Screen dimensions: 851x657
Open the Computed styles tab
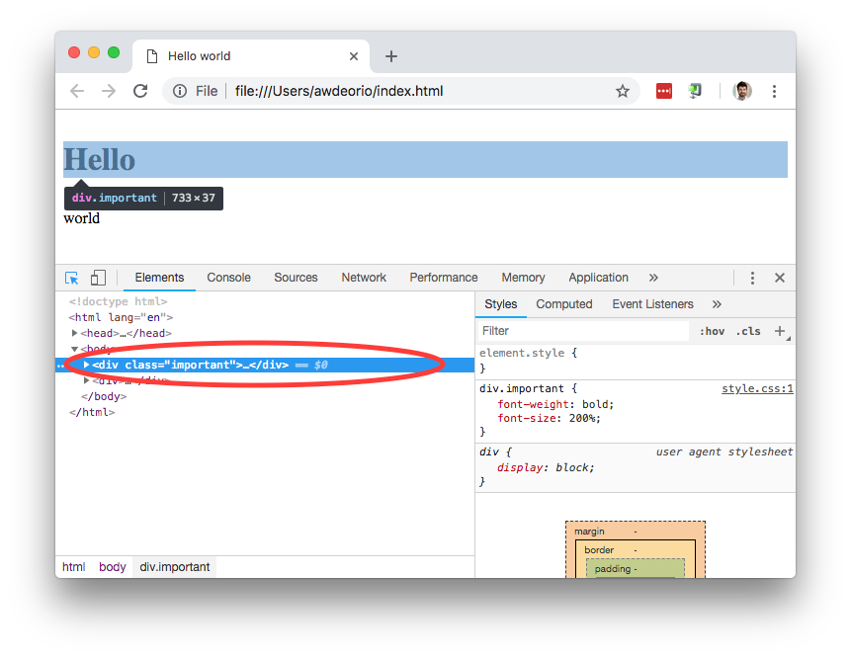[x=563, y=304]
